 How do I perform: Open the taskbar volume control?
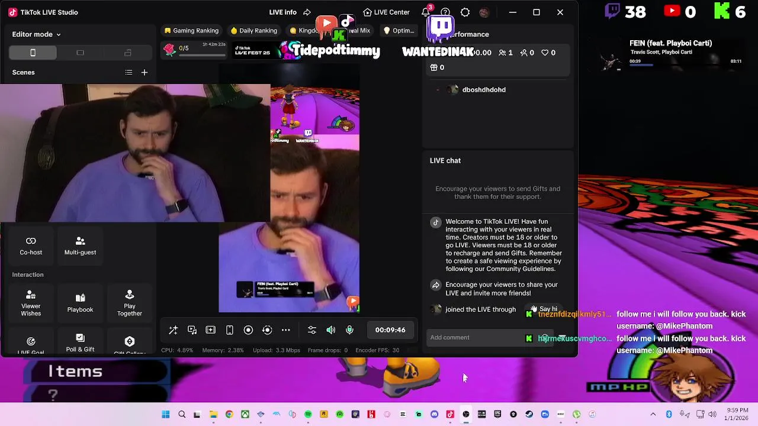(x=712, y=414)
